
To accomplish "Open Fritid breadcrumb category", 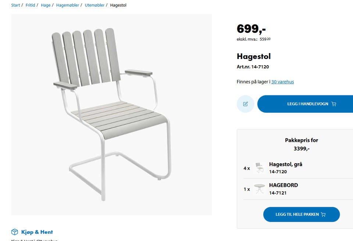I will click(30, 5).
